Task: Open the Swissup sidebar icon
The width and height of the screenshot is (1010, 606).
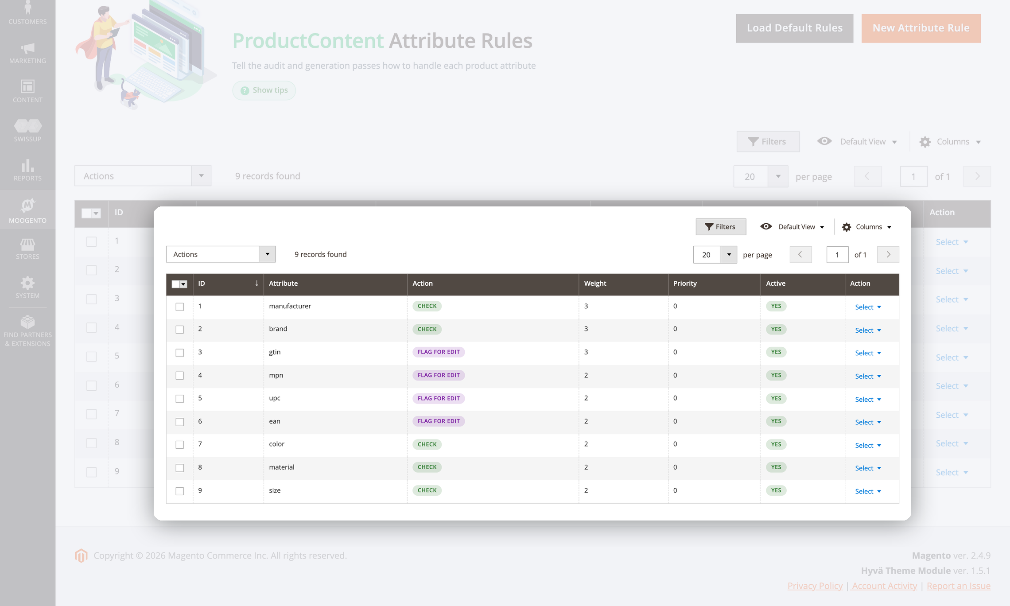Action: [x=27, y=126]
